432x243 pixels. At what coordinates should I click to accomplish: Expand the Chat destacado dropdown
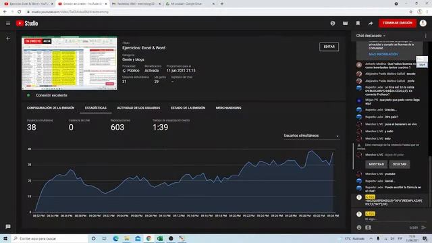click(x=371, y=36)
